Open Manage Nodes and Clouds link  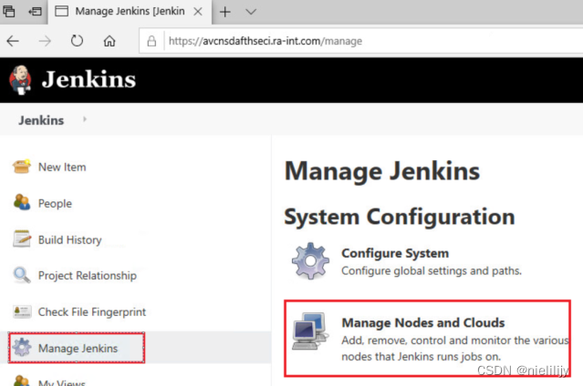pos(423,322)
